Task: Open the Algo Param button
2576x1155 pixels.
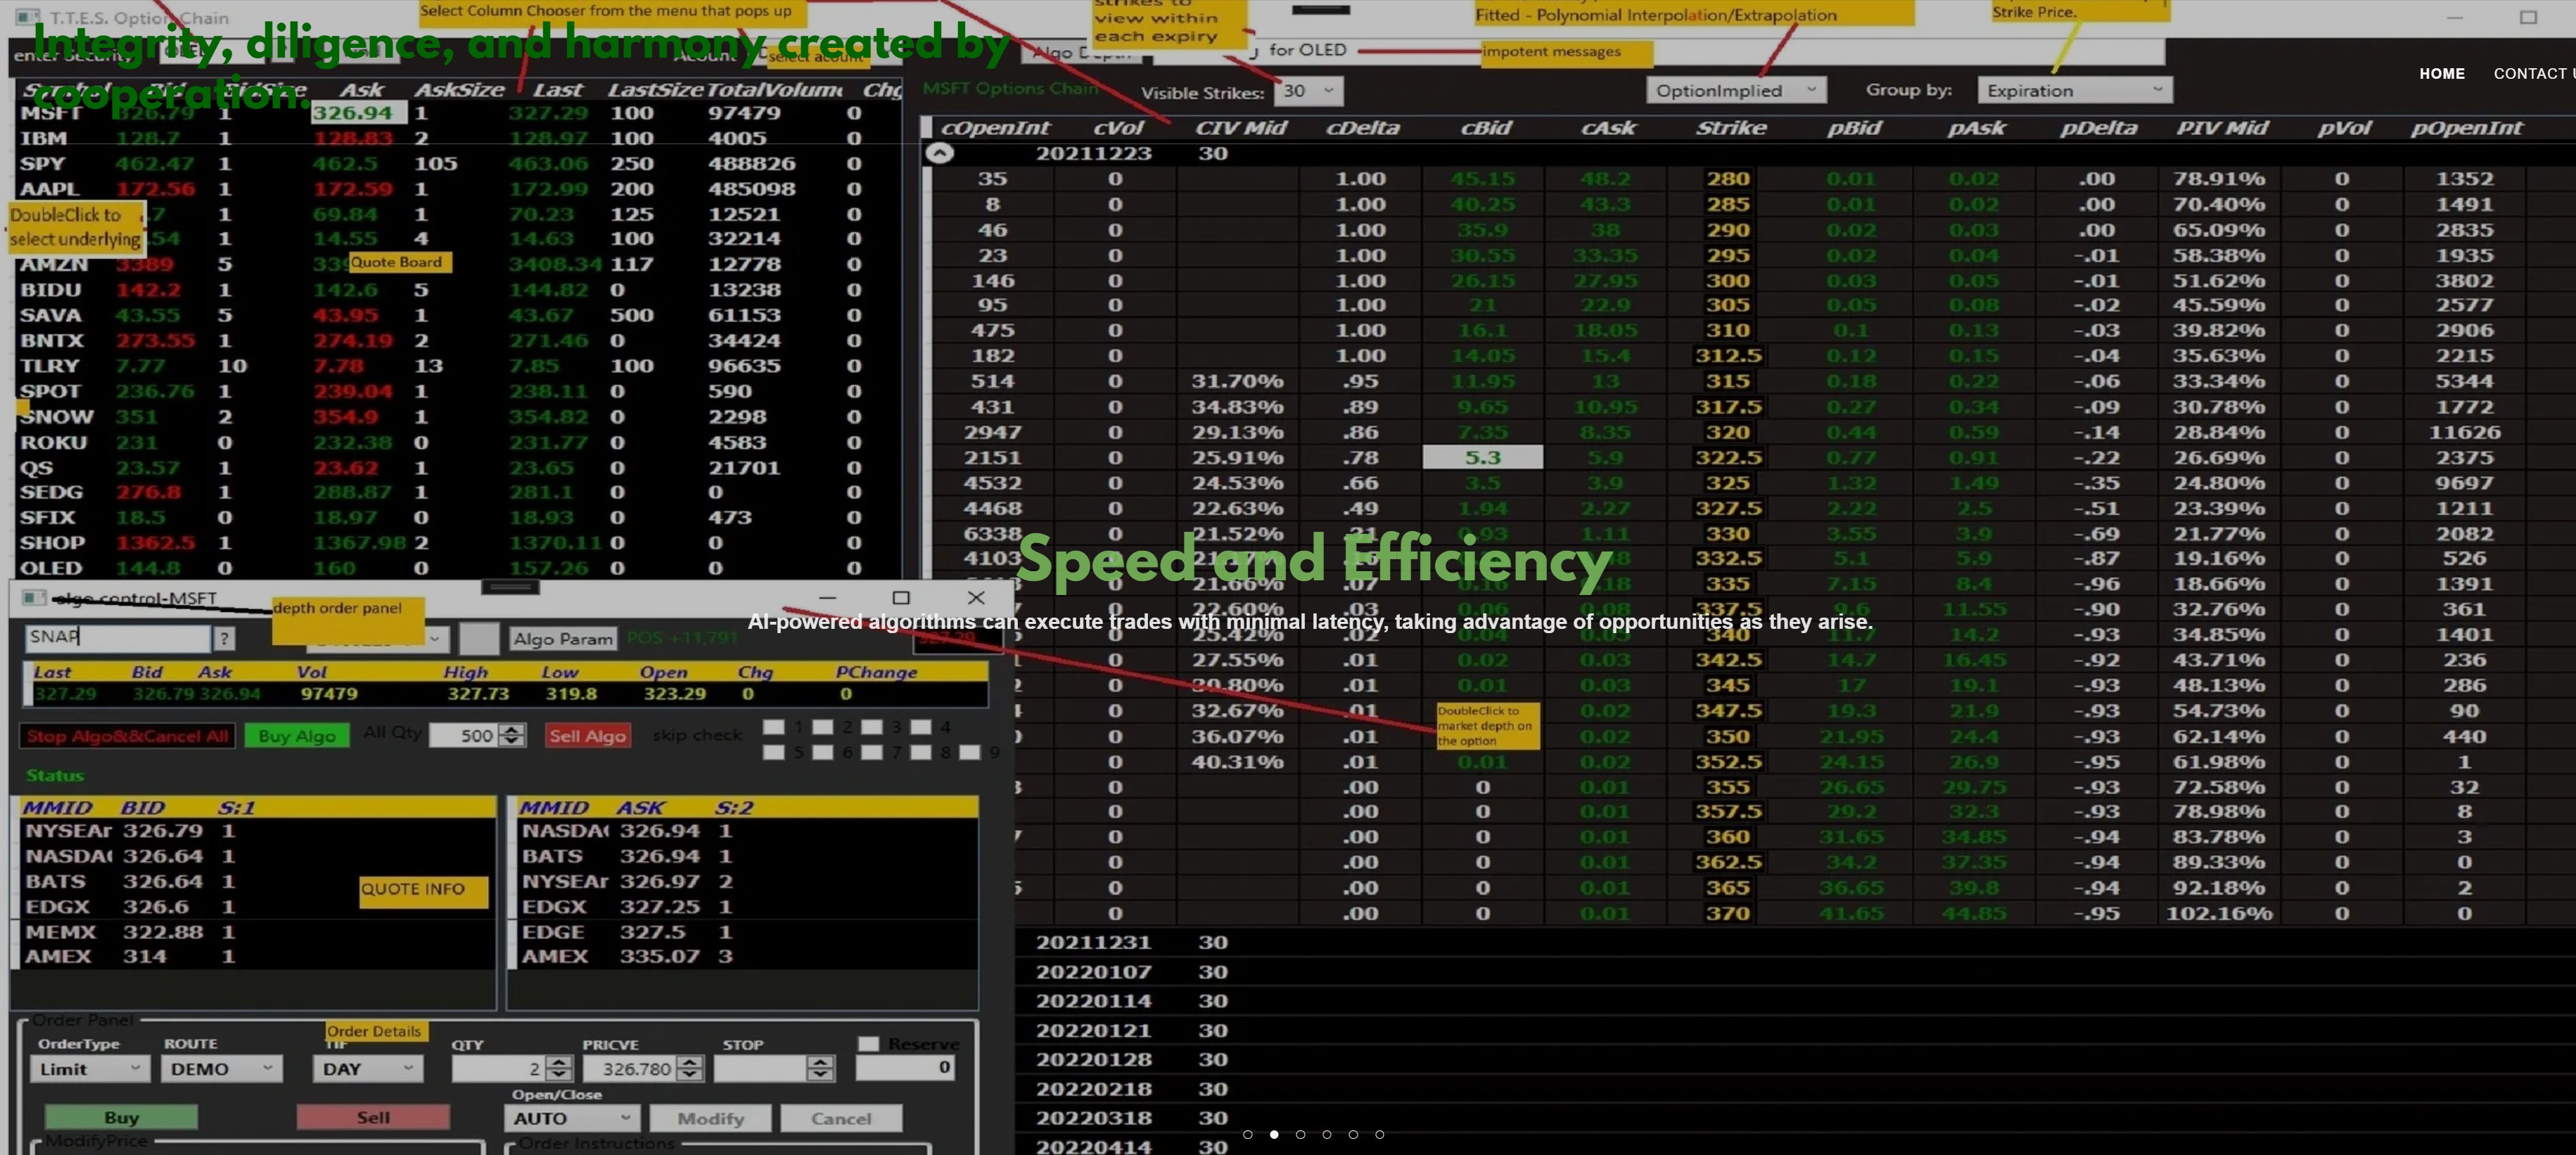Action: pyautogui.click(x=563, y=639)
